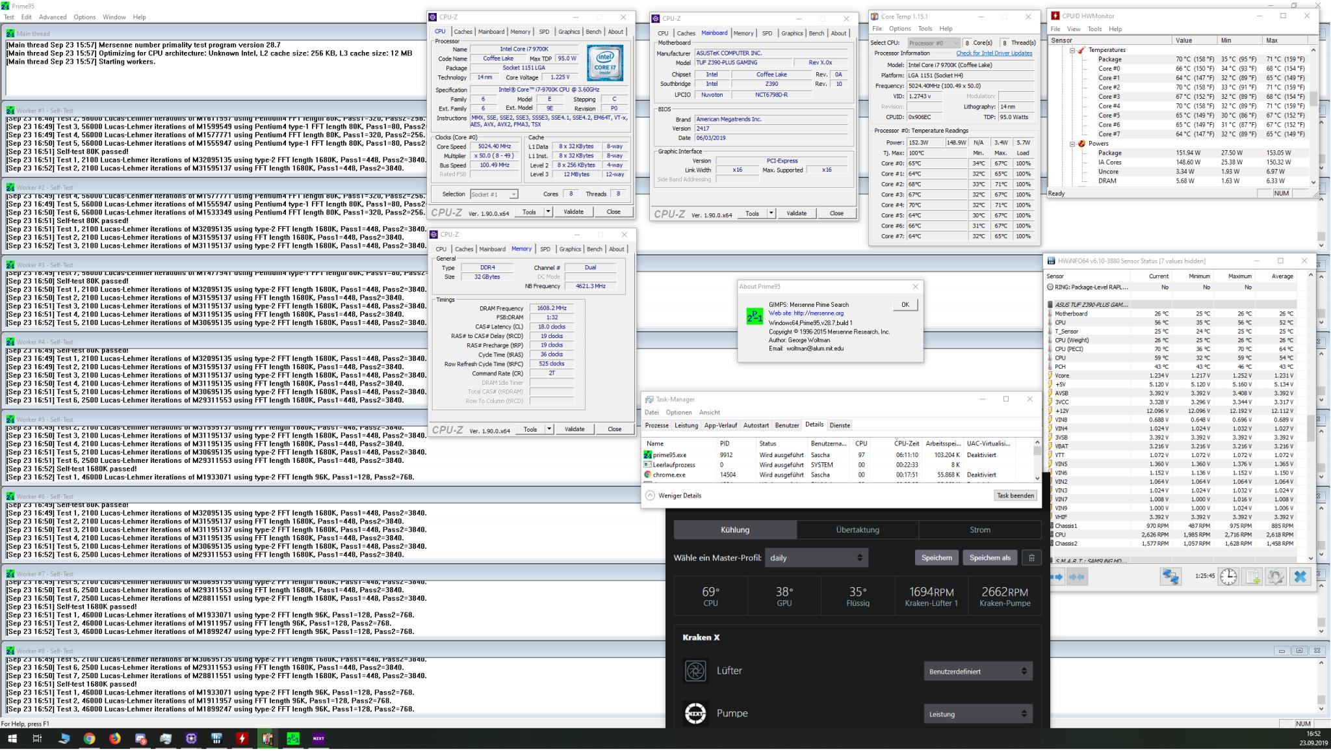Open the Lüfter Benutzerdefiniert dropdown
This screenshot has width=1331, height=751.
point(977,672)
